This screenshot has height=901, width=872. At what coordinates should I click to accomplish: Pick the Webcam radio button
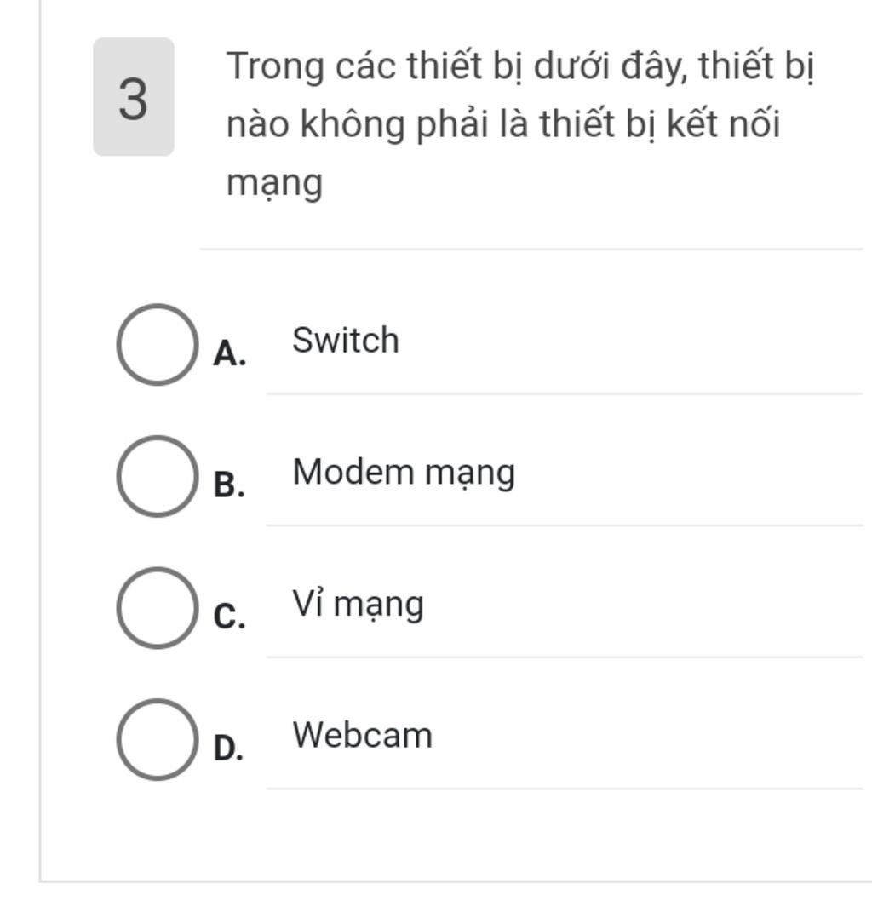click(x=158, y=739)
